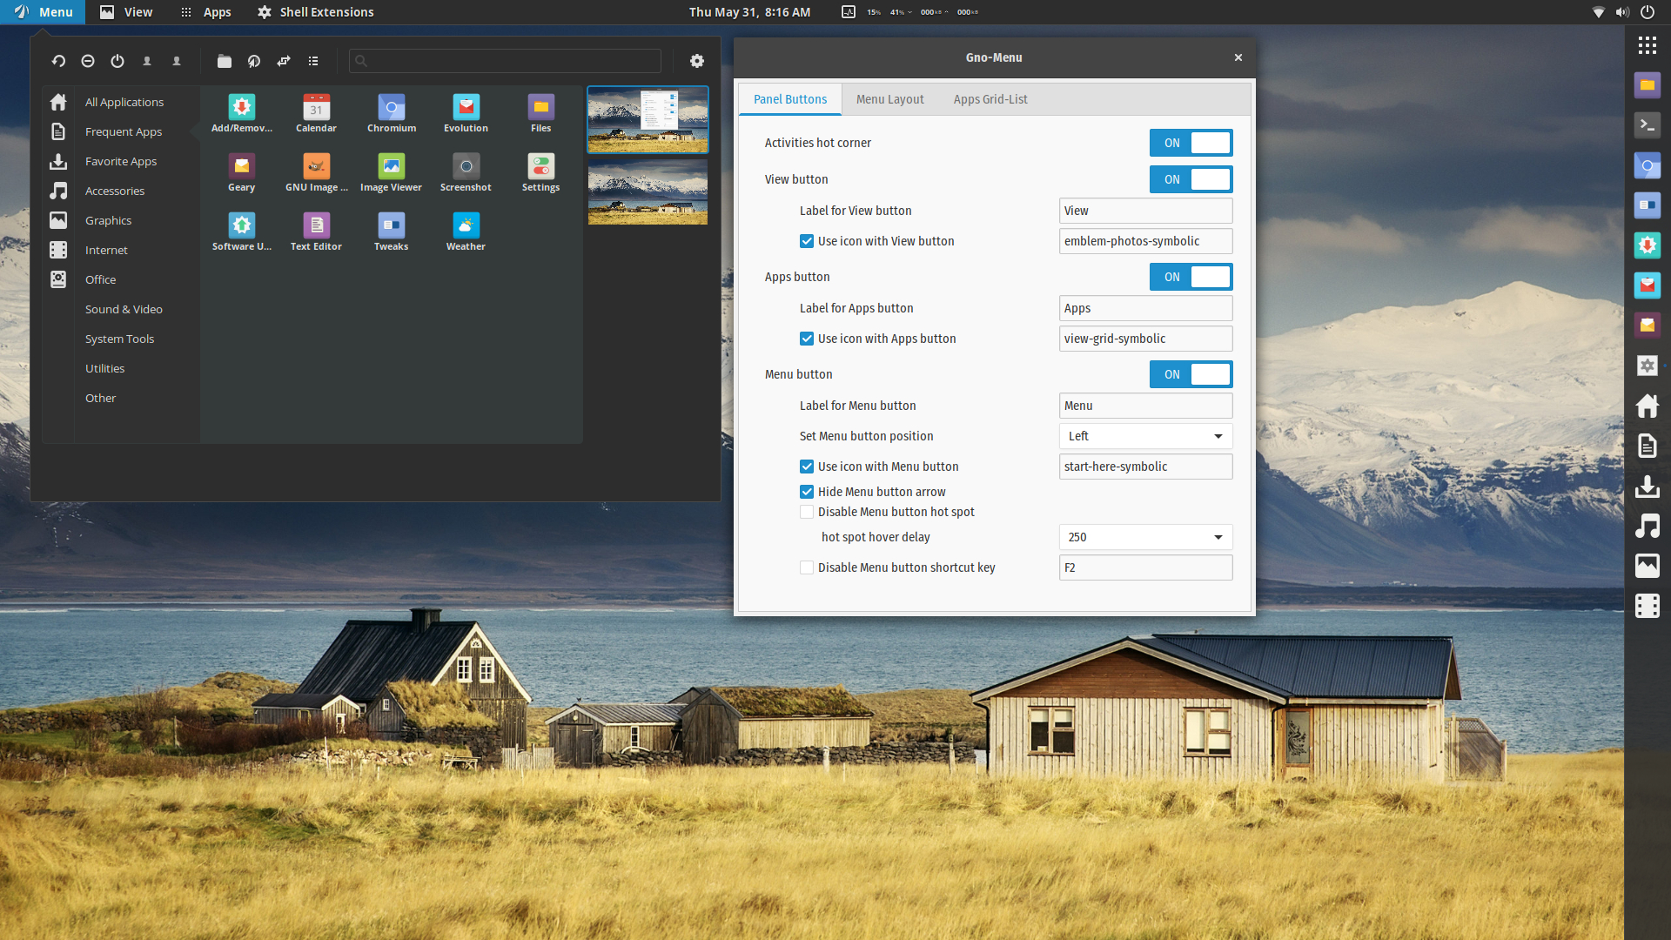1671x940 pixels.
Task: Disable the Hide Menu button arrow checkbox
Action: [x=807, y=491]
